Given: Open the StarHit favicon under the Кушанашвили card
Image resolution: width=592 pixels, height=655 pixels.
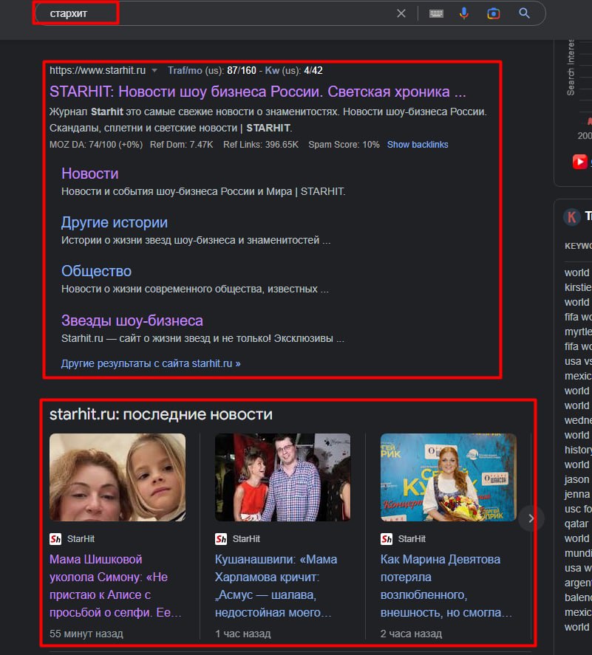Looking at the screenshot, I should pos(221,539).
